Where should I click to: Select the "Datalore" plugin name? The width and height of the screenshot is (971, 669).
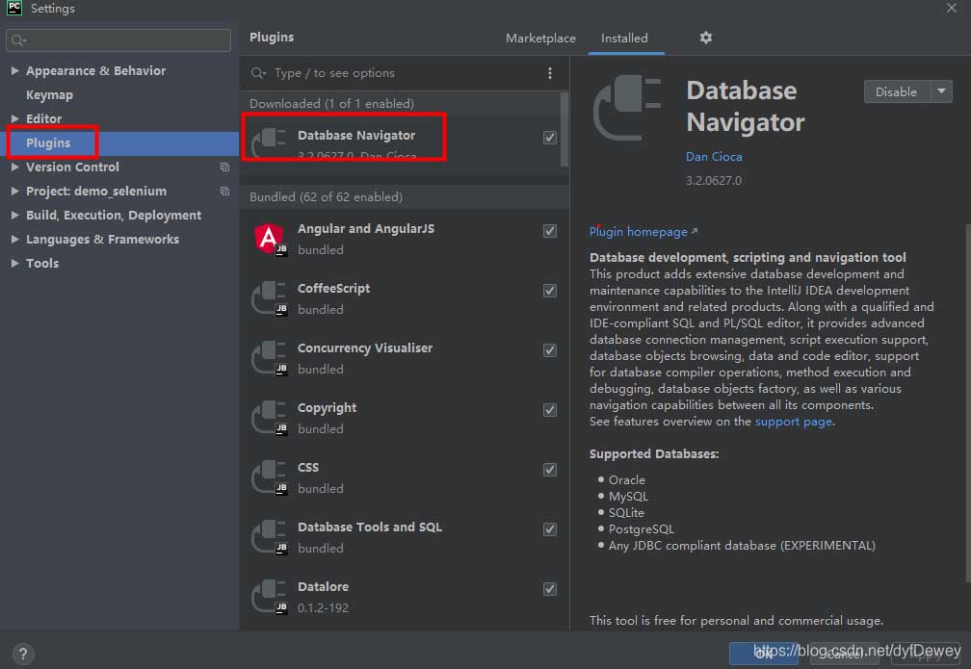(324, 586)
